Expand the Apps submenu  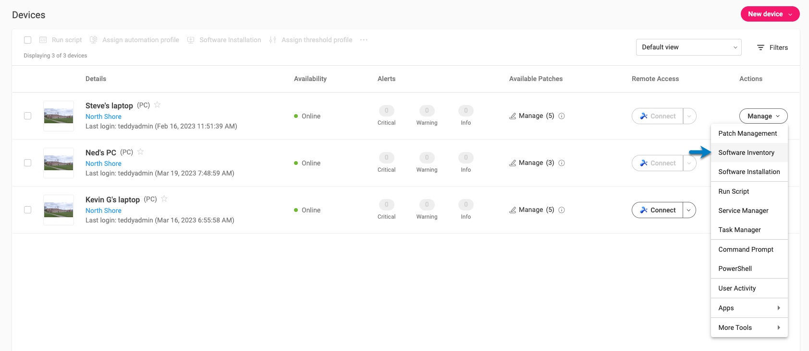pyautogui.click(x=749, y=308)
